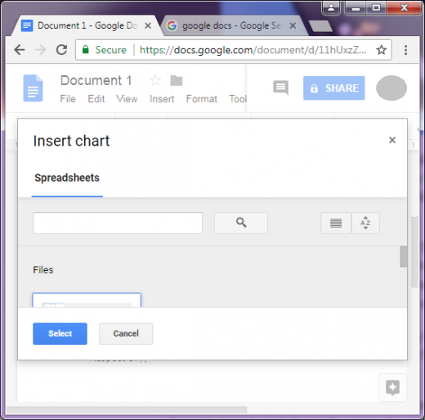Click the blue Select button
Screen dimensions: 425x420
(60, 334)
